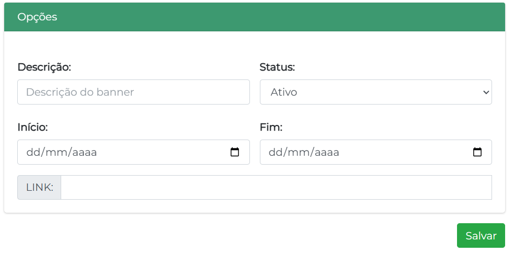
Task: Open the Início calendar picker icon
Action: [235, 152]
